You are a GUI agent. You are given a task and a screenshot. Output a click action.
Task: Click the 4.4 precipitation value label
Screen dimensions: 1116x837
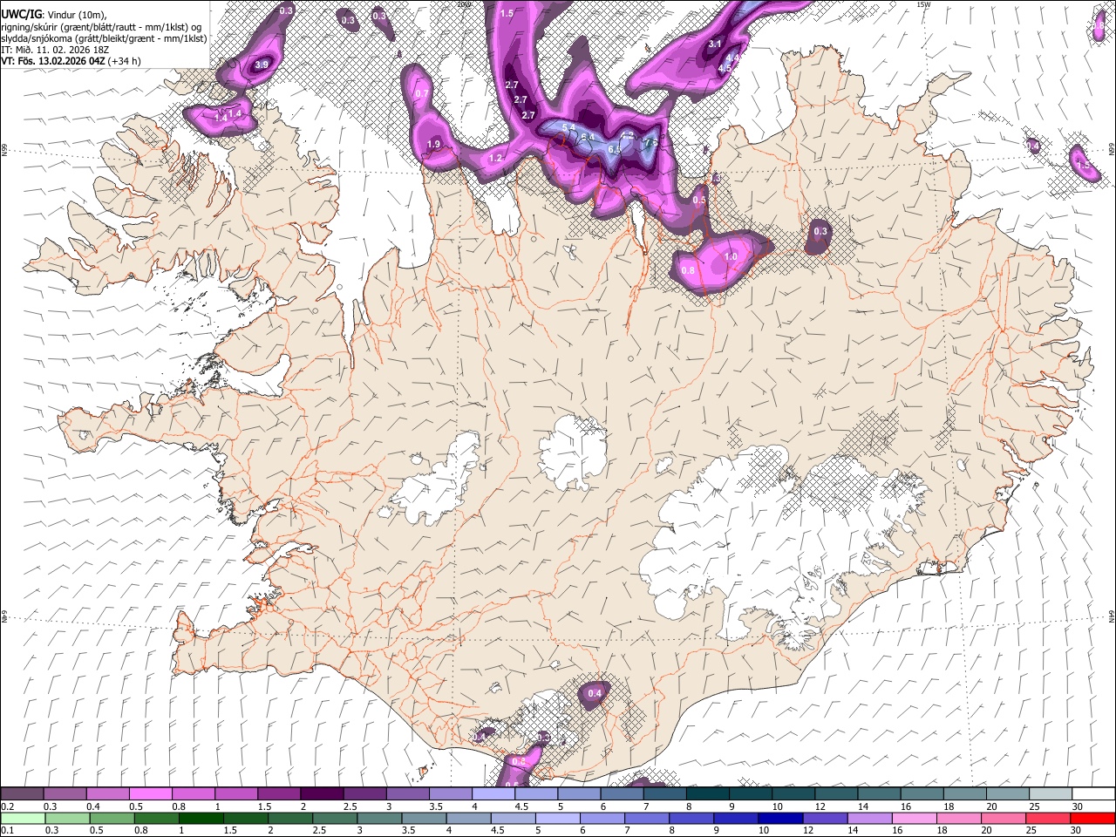pos(732,58)
